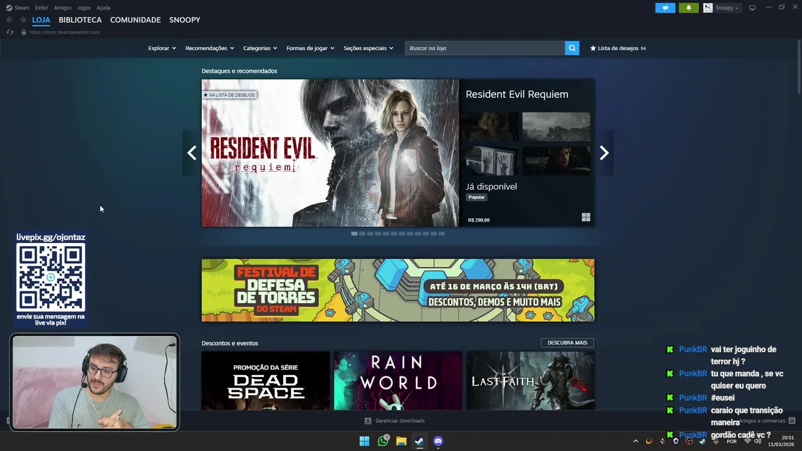Select the highlighted first carousel page dot
This screenshot has height=451, width=802.
355,234
